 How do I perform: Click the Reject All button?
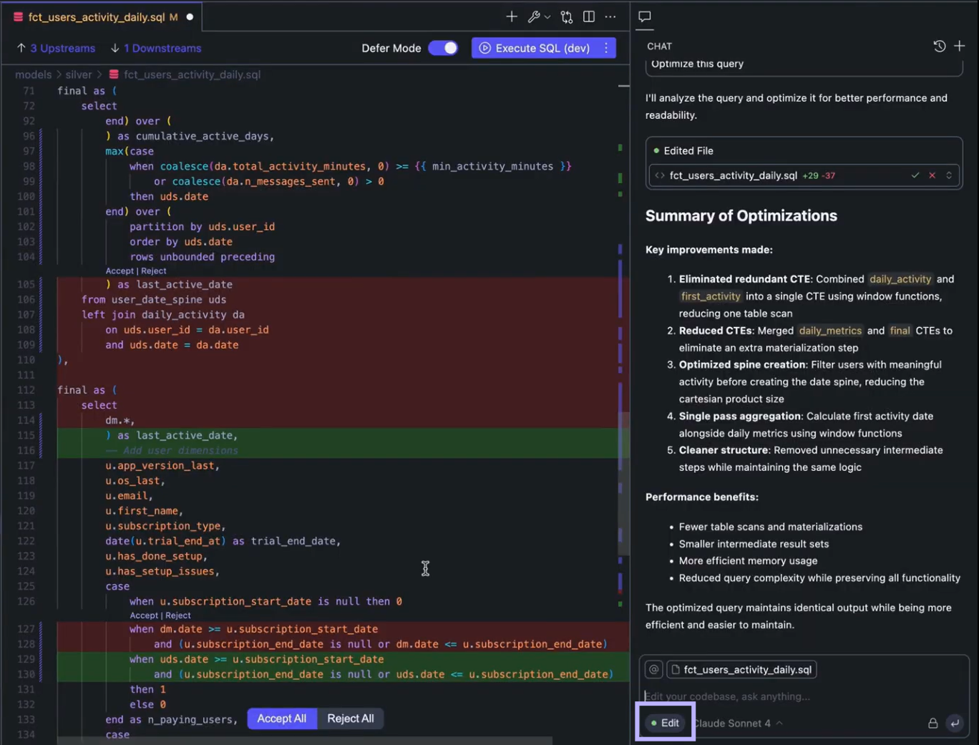(350, 719)
